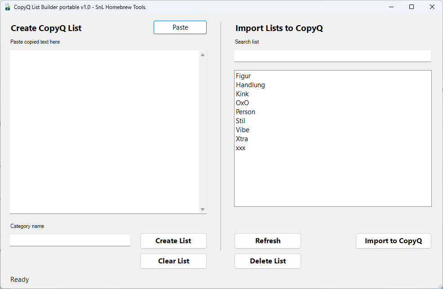Click the 'Search list' label
Screen dimensions: 443x289
pyautogui.click(x=247, y=42)
